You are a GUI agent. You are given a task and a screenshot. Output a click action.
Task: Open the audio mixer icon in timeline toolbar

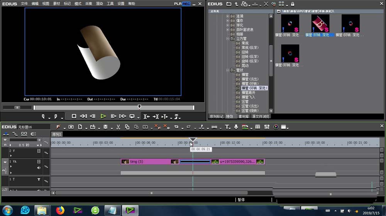coord(267,127)
